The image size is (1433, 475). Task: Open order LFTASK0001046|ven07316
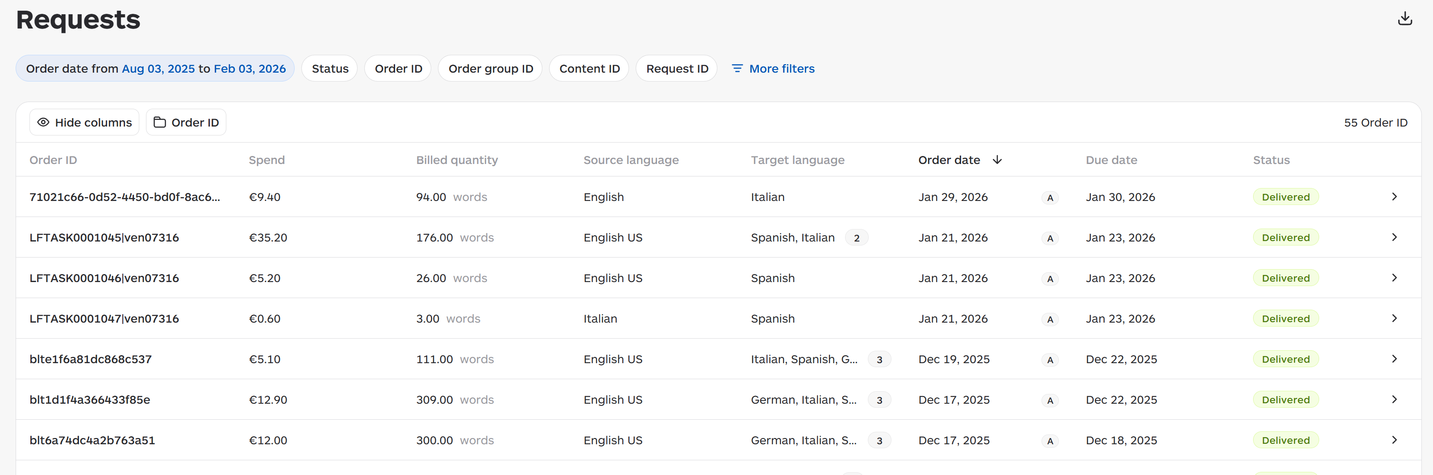(x=104, y=278)
